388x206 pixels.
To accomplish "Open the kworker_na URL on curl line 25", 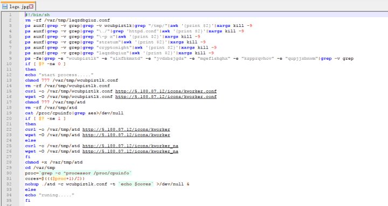I will (x=130, y=146).
